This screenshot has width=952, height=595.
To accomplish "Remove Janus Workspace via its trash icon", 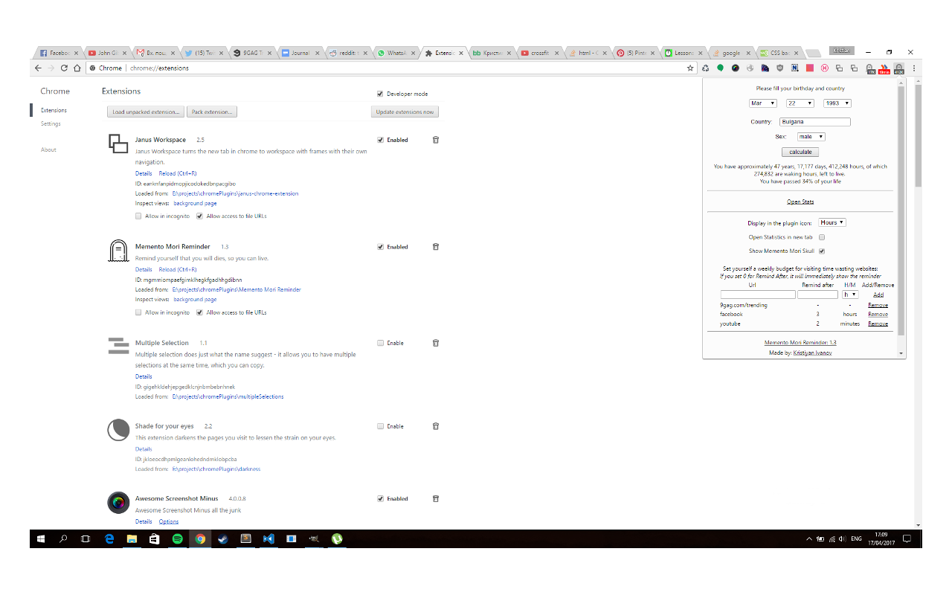I will pos(436,140).
